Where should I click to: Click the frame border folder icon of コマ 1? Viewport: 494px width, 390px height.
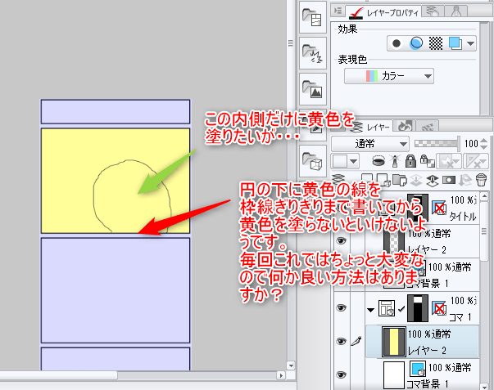tap(386, 308)
